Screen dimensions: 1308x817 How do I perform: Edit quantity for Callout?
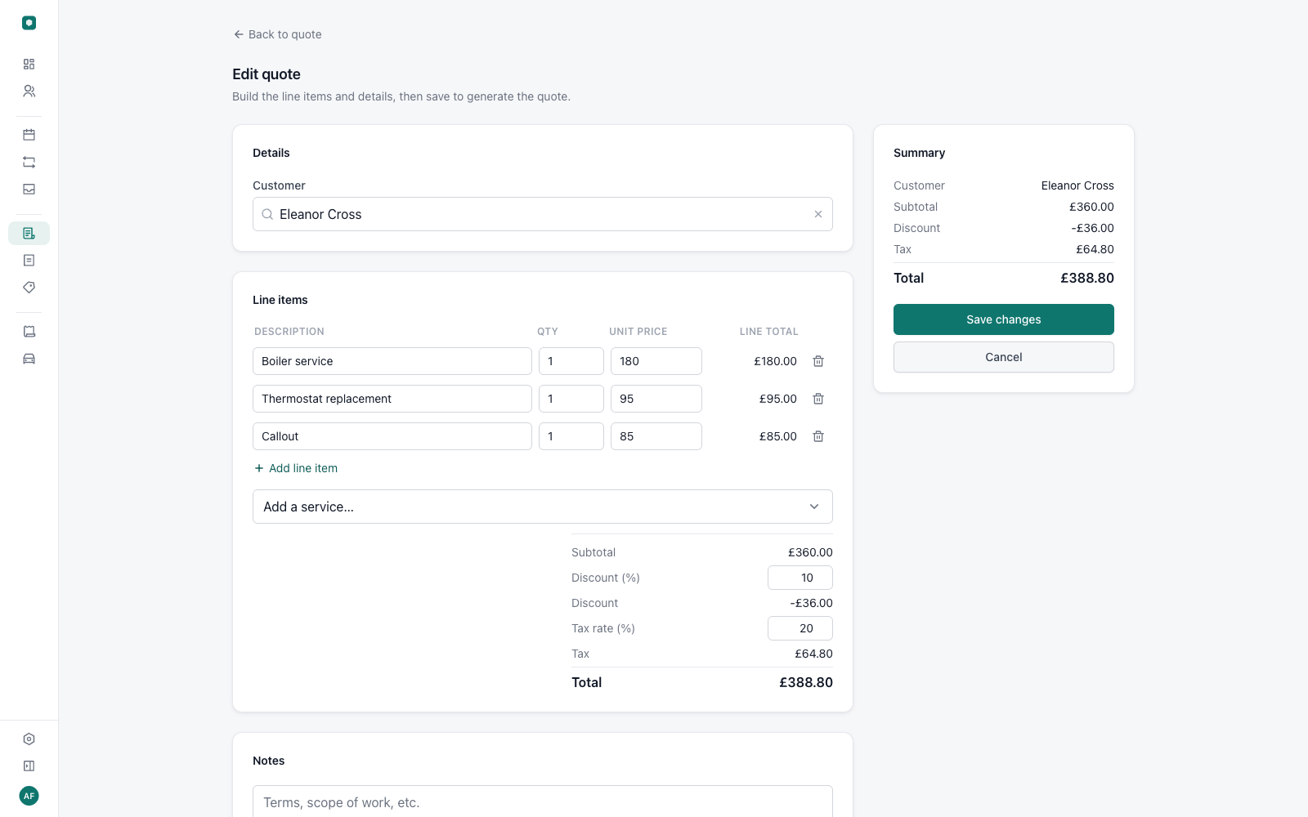[571, 436]
